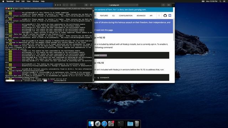Open System Preferences from the Dock
This screenshot has width=228, height=128.
(x=111, y=124)
